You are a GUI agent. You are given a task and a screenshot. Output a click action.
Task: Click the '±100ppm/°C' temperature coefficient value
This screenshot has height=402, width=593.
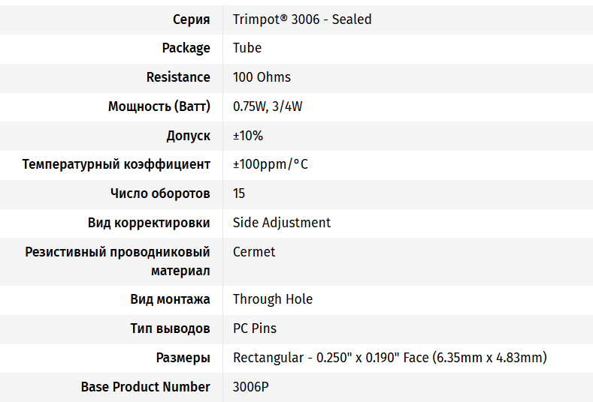(x=271, y=164)
